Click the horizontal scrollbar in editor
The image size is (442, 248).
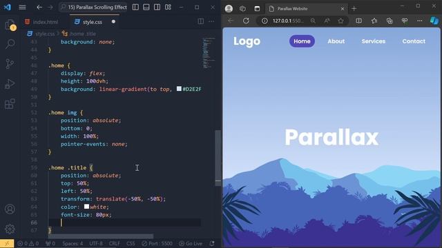pos(101,236)
